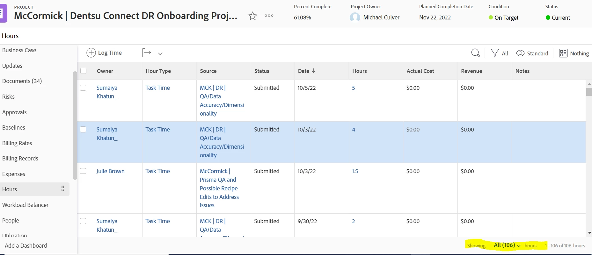
Task: Select the Hours section in sidebar
Action: 34,189
